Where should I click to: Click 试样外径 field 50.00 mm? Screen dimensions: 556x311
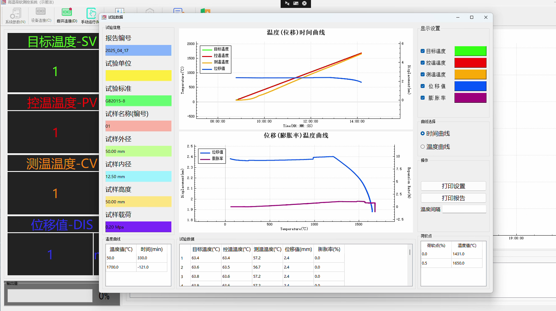[x=138, y=151]
